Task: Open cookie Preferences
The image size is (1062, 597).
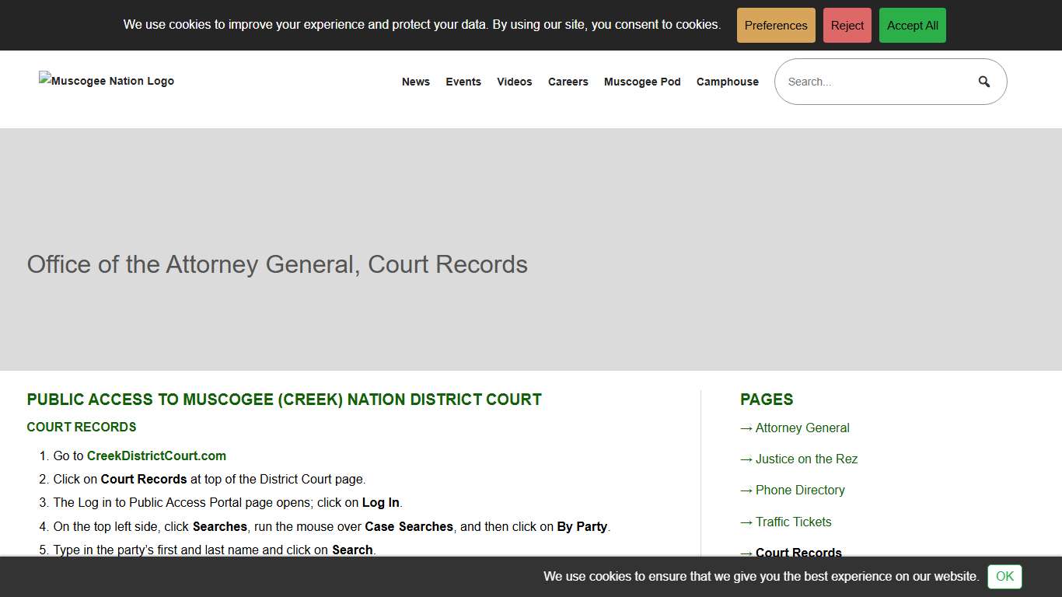Action: coord(775,25)
